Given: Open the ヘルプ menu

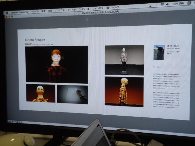Looking at the screenshot, I should 116,7.
